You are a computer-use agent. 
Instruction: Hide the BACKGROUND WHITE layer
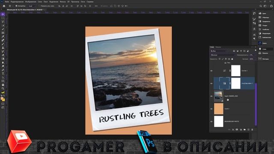(211, 121)
